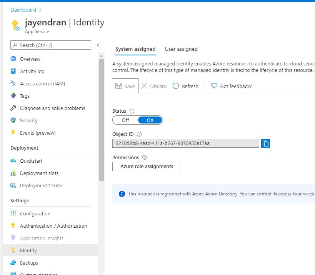Click the Permissions info icon
Screen dimensions: 315x275
point(145,157)
